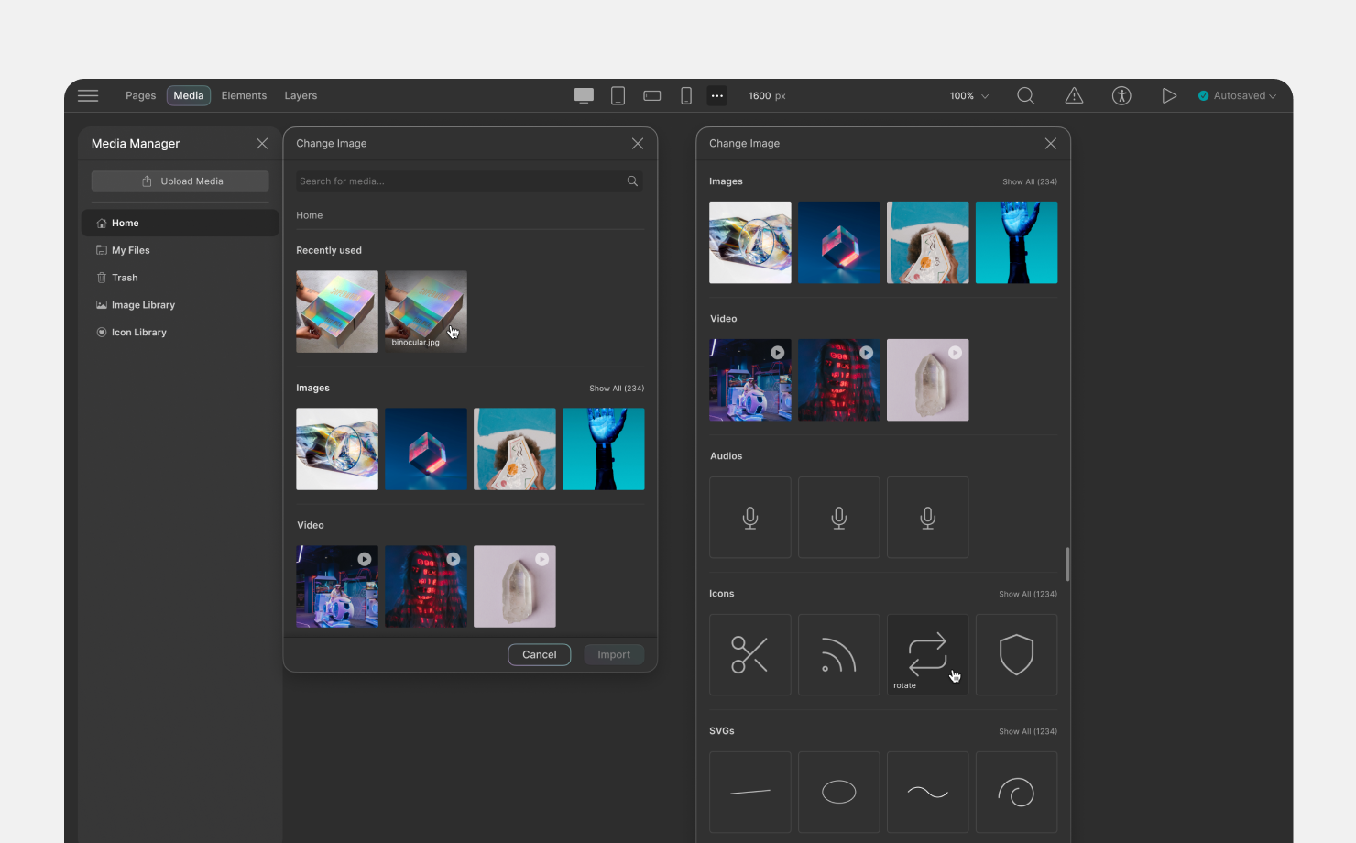Select the ellipse SVG tile
The image size is (1356, 843).
pyautogui.click(x=839, y=792)
